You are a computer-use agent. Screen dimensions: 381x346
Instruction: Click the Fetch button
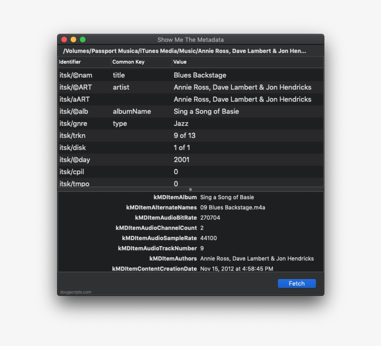pos(296,283)
